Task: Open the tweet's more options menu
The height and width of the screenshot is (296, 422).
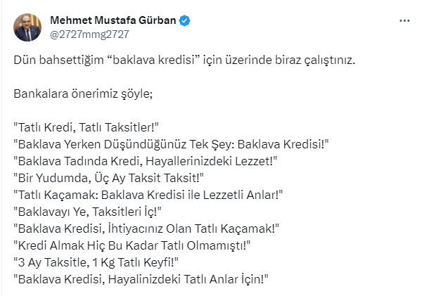Action: tap(404, 22)
